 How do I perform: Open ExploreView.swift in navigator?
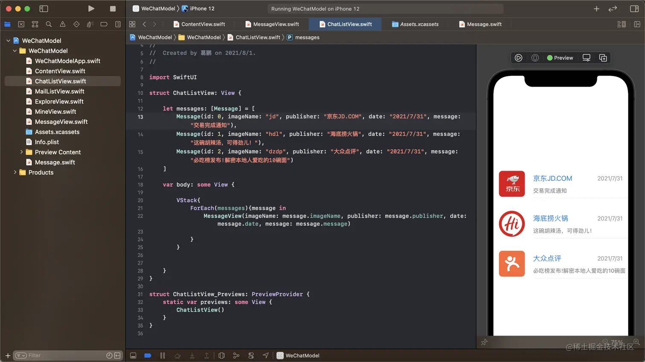(x=59, y=101)
